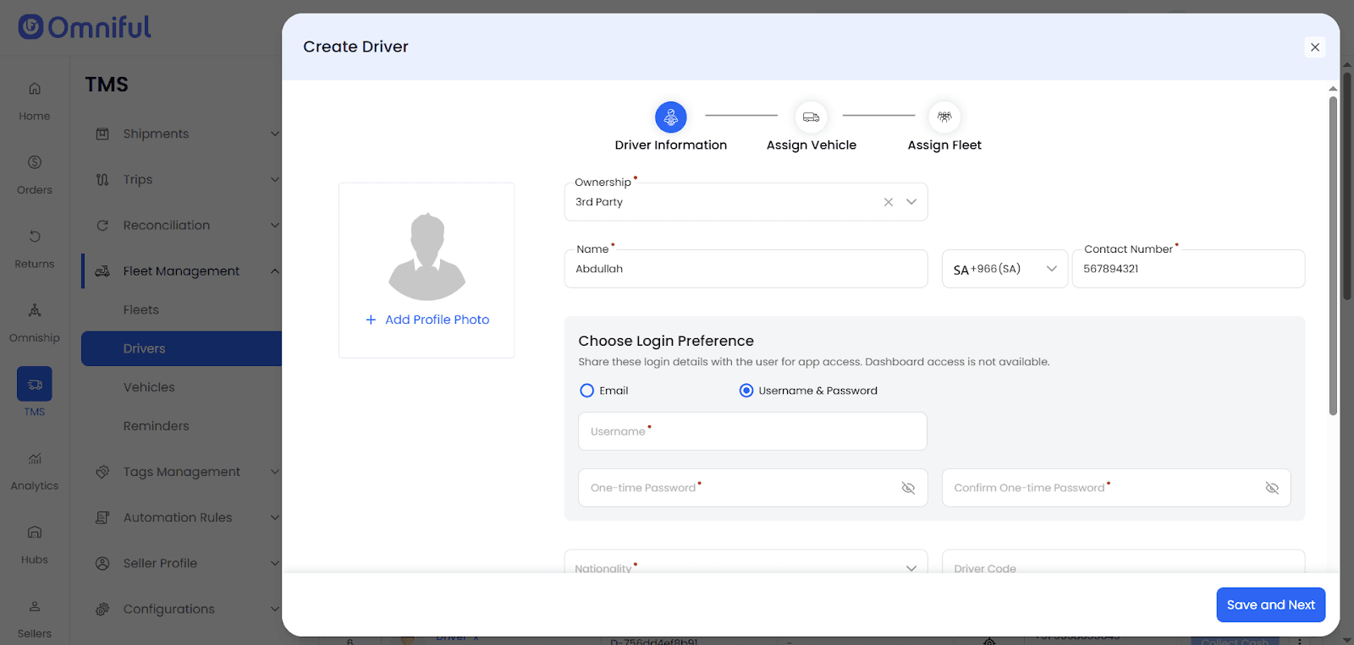Select Fleets in the TMS menu

(141, 310)
